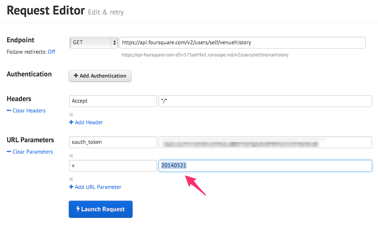Click the Clear Headers link
The width and height of the screenshot is (378, 232).
tap(29, 111)
